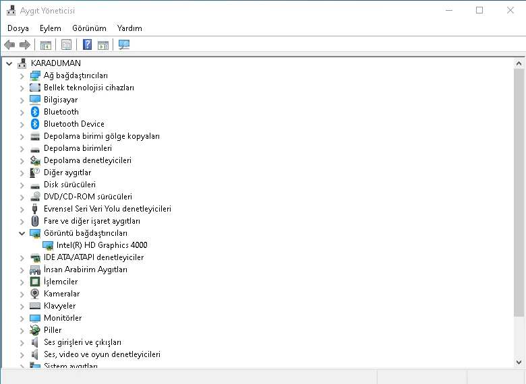Maximize the Aygıt Yöneticisi window
Screen dimensions: 526x384
pos(479,10)
